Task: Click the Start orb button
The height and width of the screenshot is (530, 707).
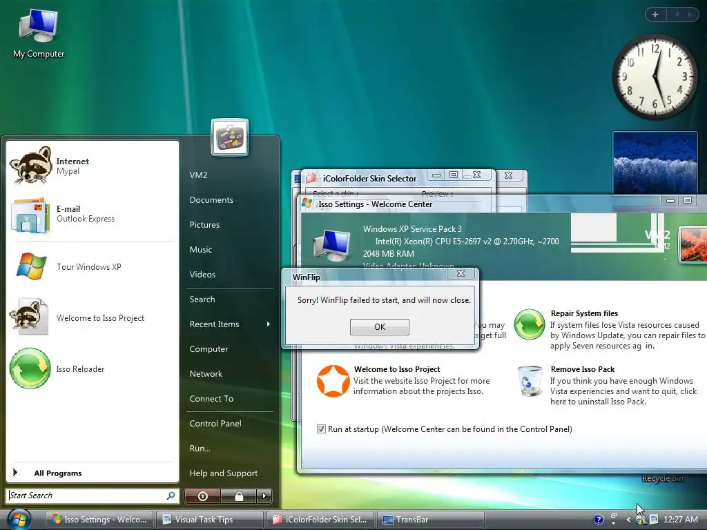Action: click(x=19, y=519)
